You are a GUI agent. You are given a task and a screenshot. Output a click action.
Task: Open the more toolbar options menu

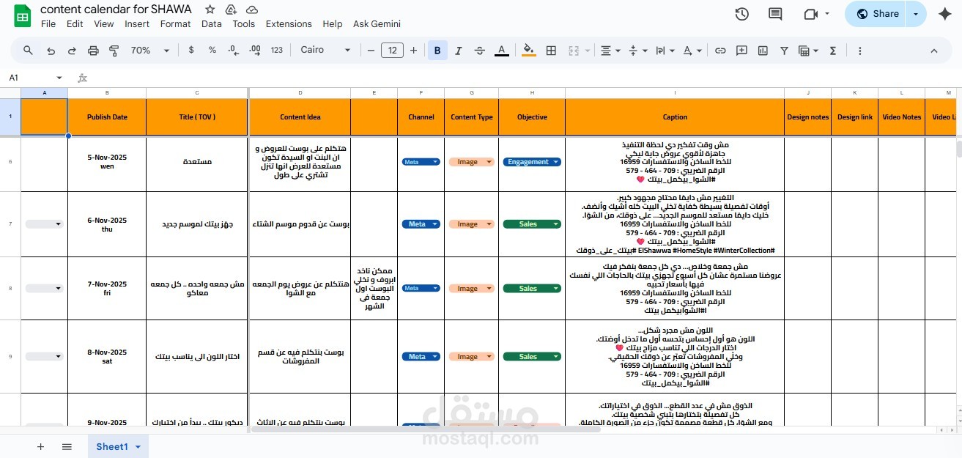(x=859, y=51)
